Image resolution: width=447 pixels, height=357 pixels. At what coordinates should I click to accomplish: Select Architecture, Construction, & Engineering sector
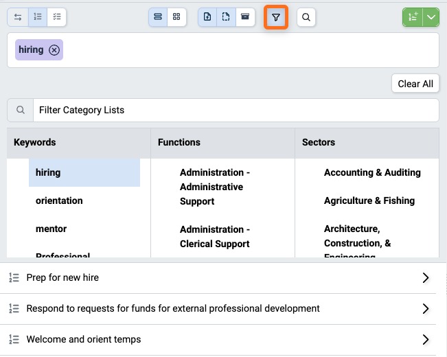click(x=358, y=241)
